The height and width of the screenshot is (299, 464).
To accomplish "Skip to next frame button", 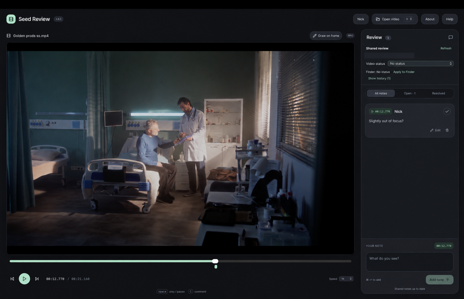I will 37,279.
